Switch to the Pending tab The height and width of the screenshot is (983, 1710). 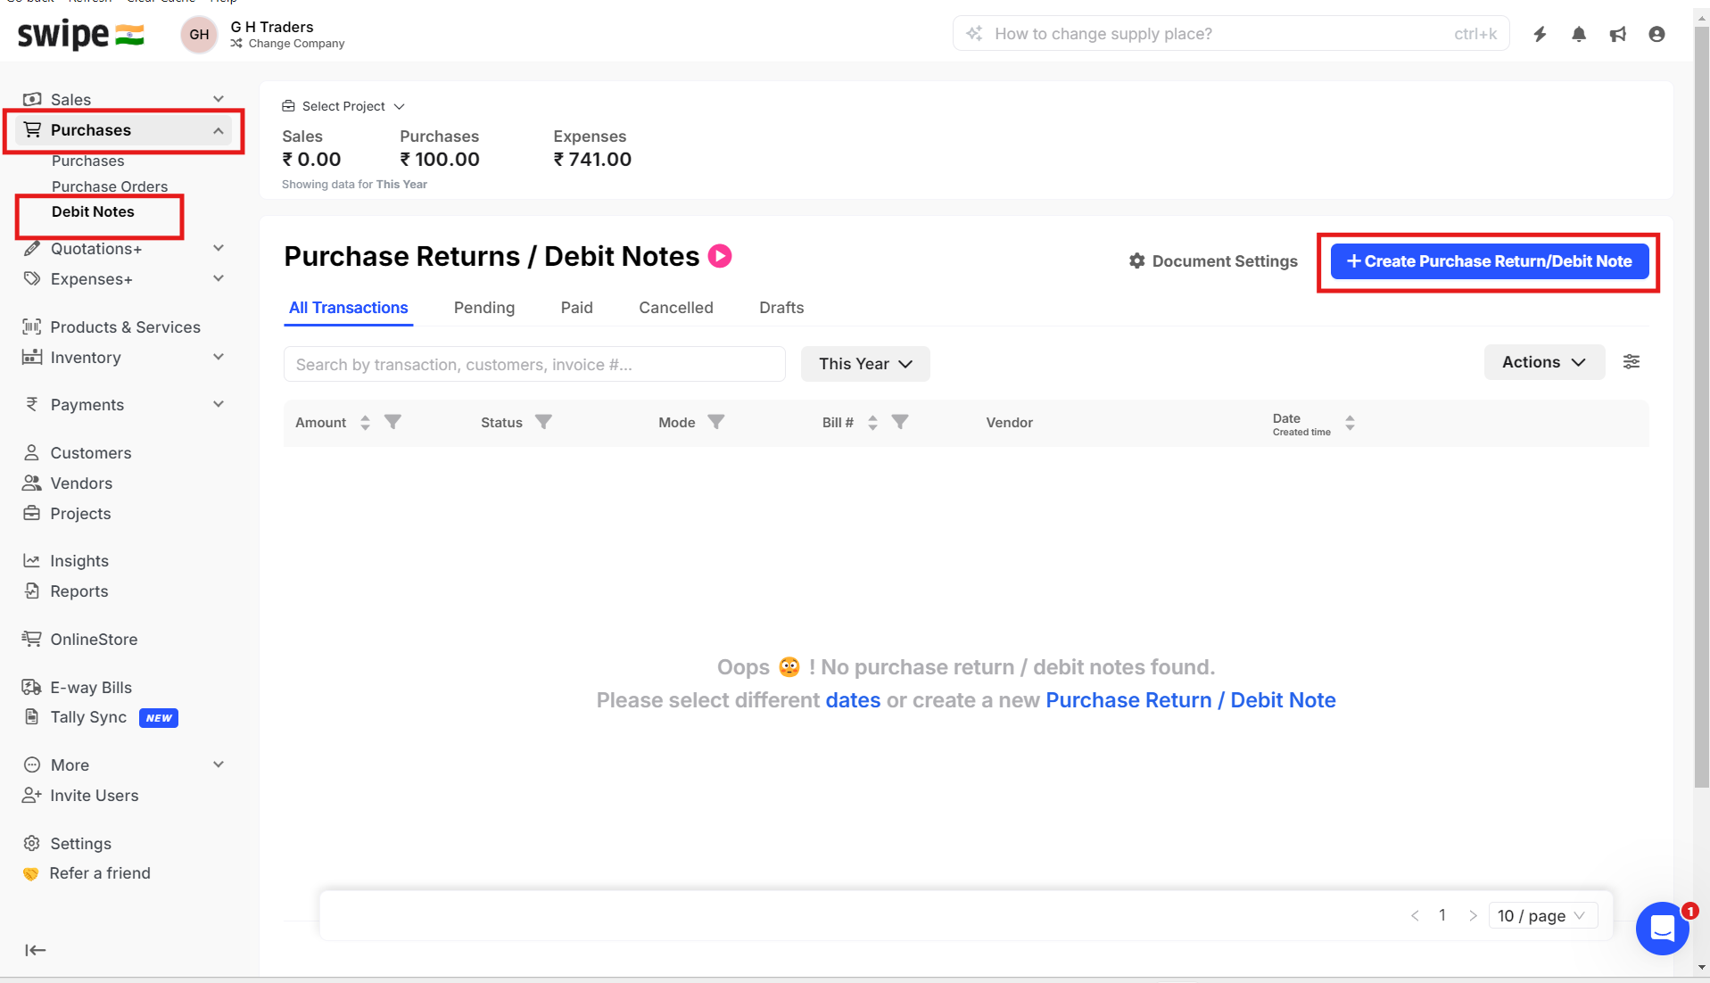[x=484, y=308]
